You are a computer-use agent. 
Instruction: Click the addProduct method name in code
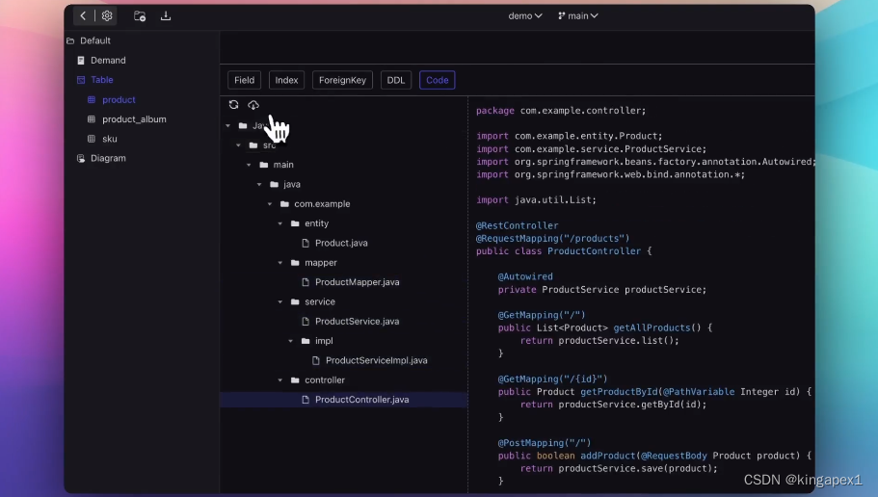(607, 456)
